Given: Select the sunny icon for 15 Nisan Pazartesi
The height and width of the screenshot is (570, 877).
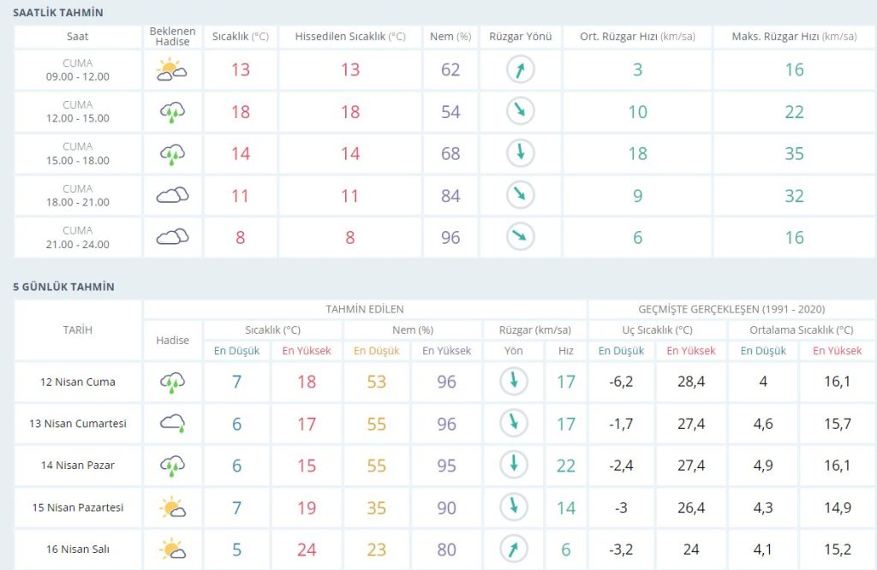Looking at the screenshot, I should click(x=172, y=508).
